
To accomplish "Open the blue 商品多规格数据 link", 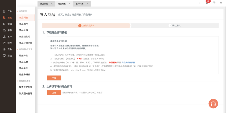I will (x=128, y=63).
